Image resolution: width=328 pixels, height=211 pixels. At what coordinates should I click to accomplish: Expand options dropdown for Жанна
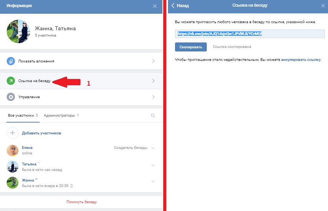pyautogui.click(x=153, y=182)
